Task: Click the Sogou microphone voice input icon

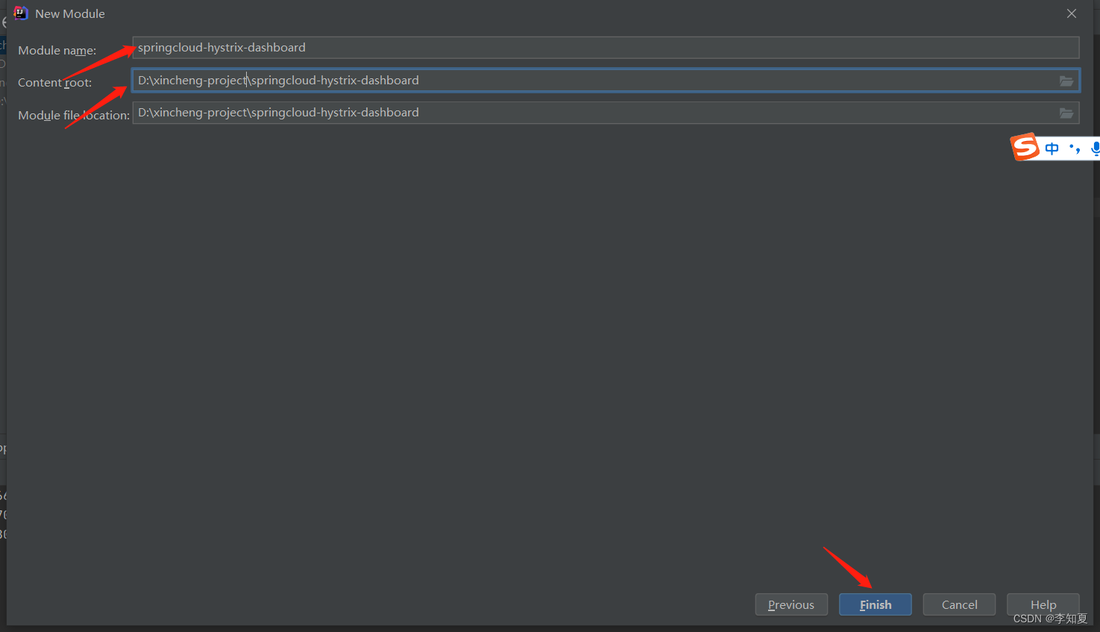Action: coord(1095,148)
